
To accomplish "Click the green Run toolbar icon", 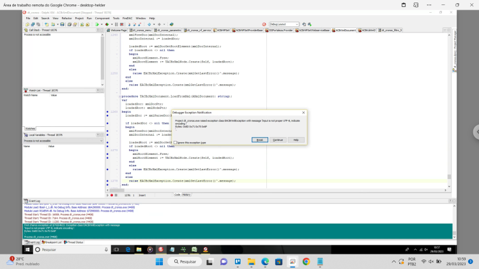I will tap(97, 24).
